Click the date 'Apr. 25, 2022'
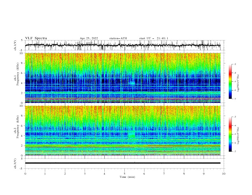 [89, 38]
